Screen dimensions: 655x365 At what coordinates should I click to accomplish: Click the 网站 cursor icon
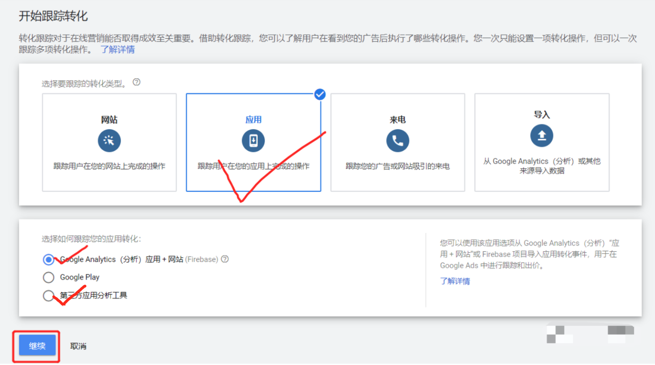coord(109,141)
